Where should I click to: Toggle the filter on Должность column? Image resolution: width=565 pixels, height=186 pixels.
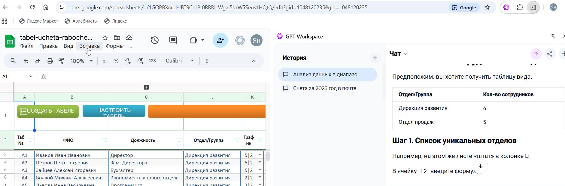coord(180,140)
